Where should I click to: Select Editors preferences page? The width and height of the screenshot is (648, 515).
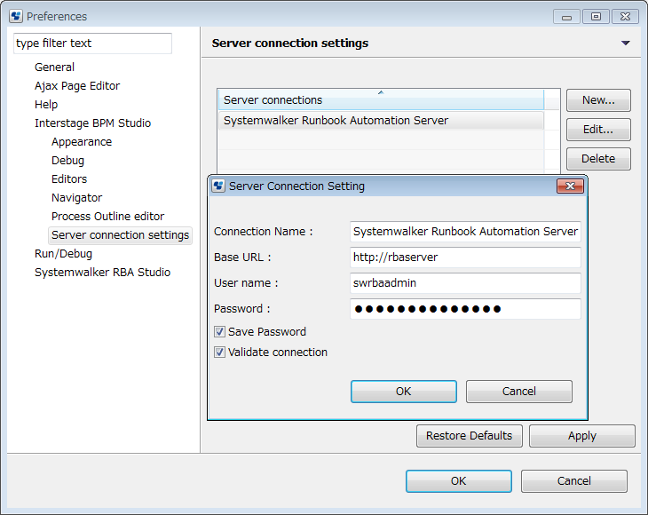(x=69, y=179)
